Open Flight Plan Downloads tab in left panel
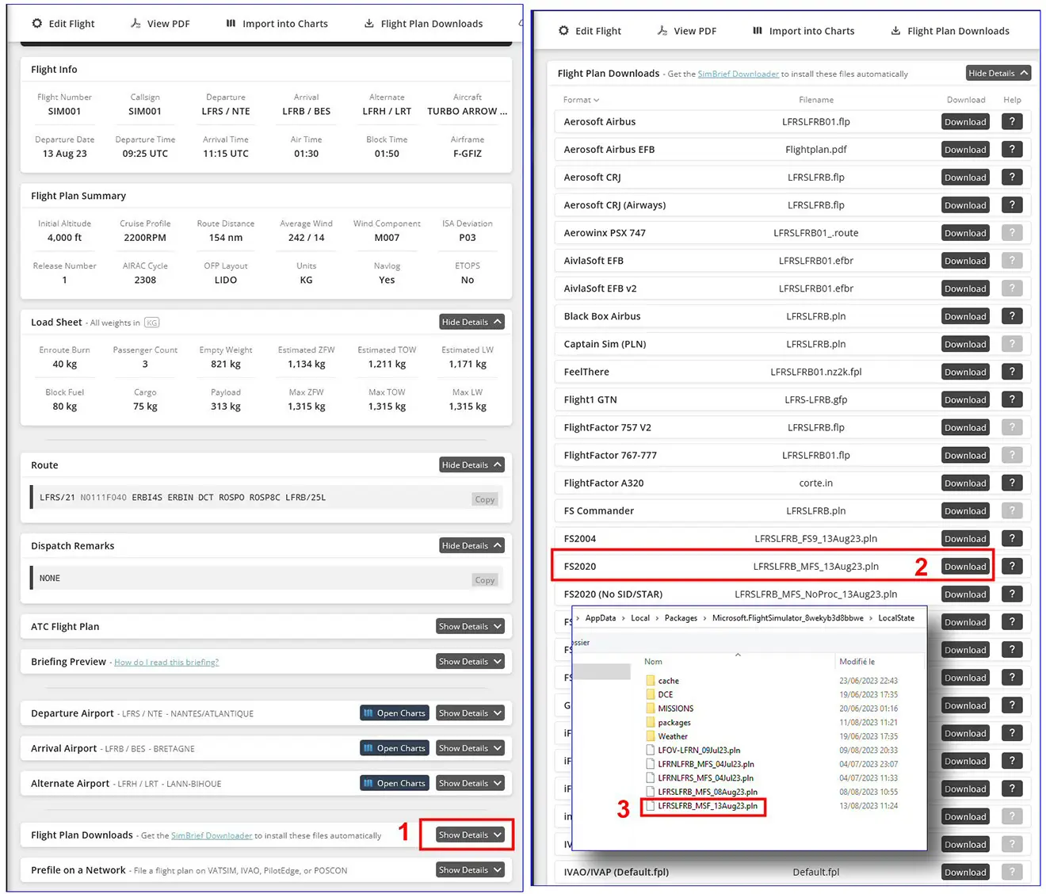This screenshot has width=1046, height=894. pyautogui.click(x=423, y=24)
